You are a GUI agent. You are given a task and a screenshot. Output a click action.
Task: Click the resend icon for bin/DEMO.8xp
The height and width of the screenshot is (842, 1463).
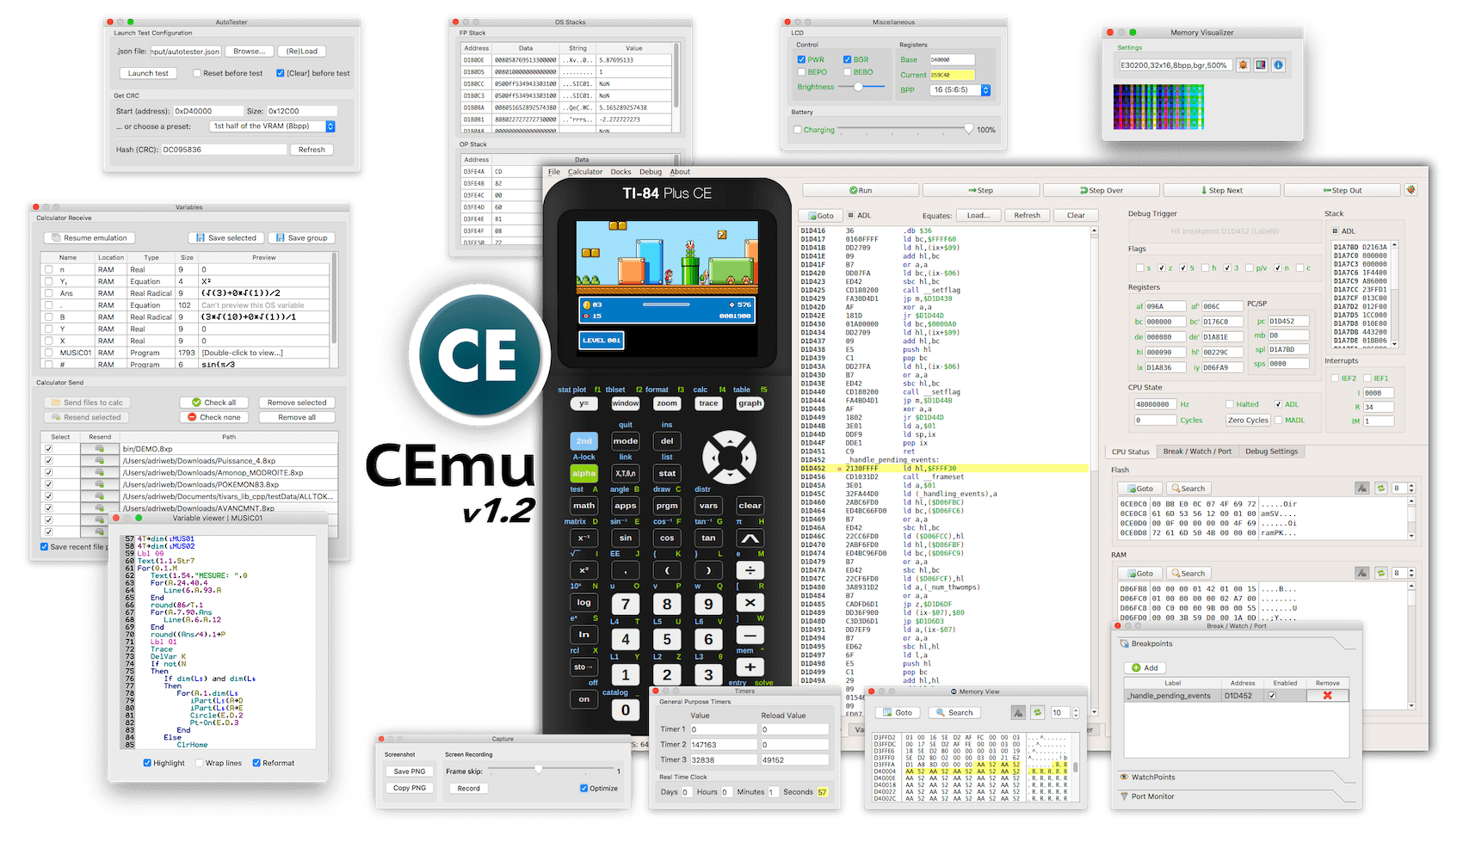(x=100, y=449)
